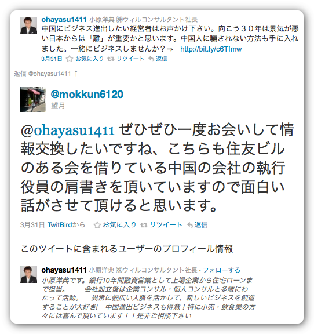Image resolution: width=314 pixels, height=334 pixels.
Task: Open the @mokkun6120 profile name
Action: coord(87,94)
